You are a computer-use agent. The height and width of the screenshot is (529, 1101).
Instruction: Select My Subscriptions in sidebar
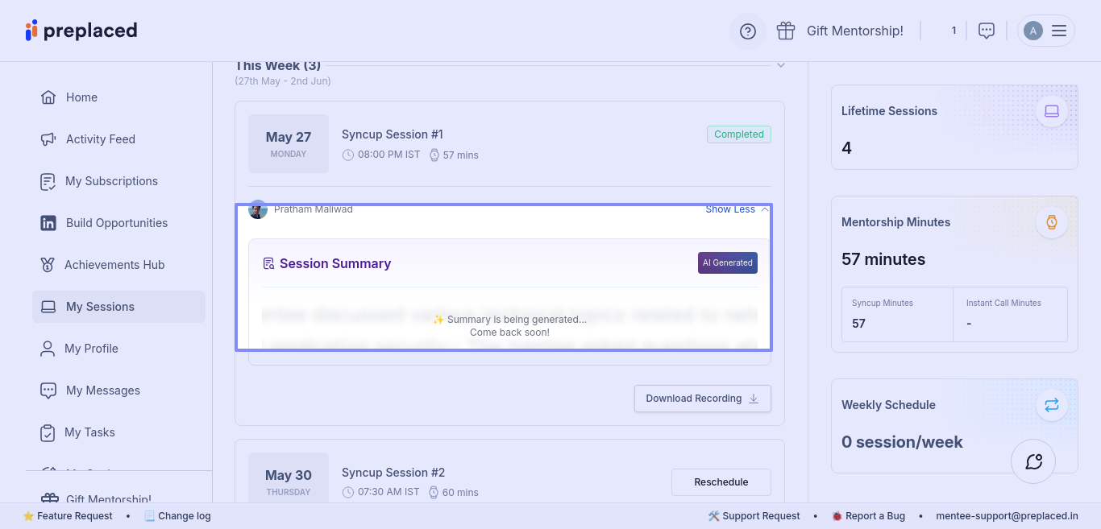pyautogui.click(x=111, y=181)
